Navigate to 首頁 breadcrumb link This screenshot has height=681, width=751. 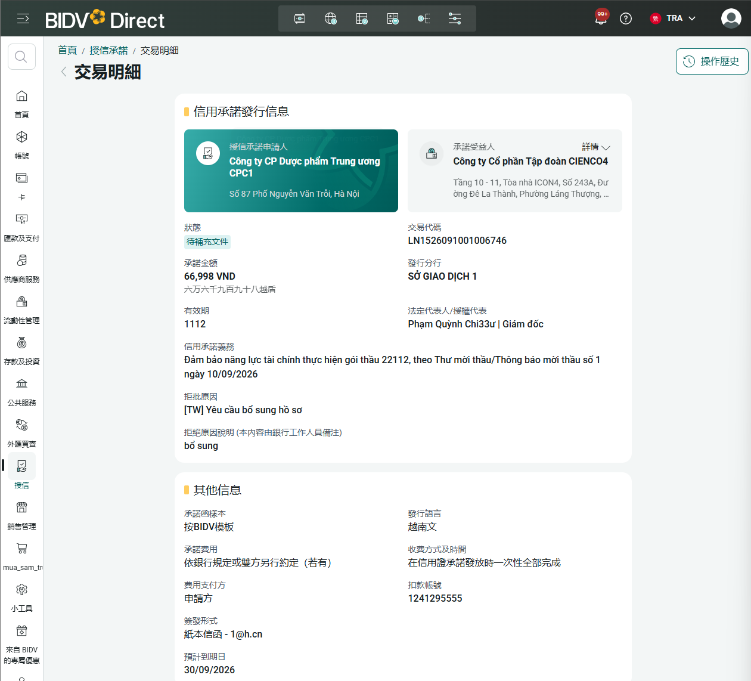67,51
